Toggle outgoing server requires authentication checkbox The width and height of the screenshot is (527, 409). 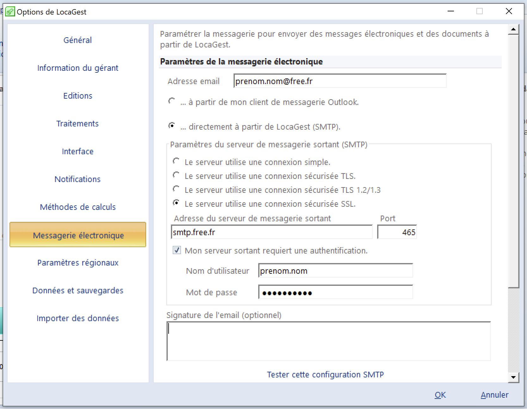(x=177, y=250)
